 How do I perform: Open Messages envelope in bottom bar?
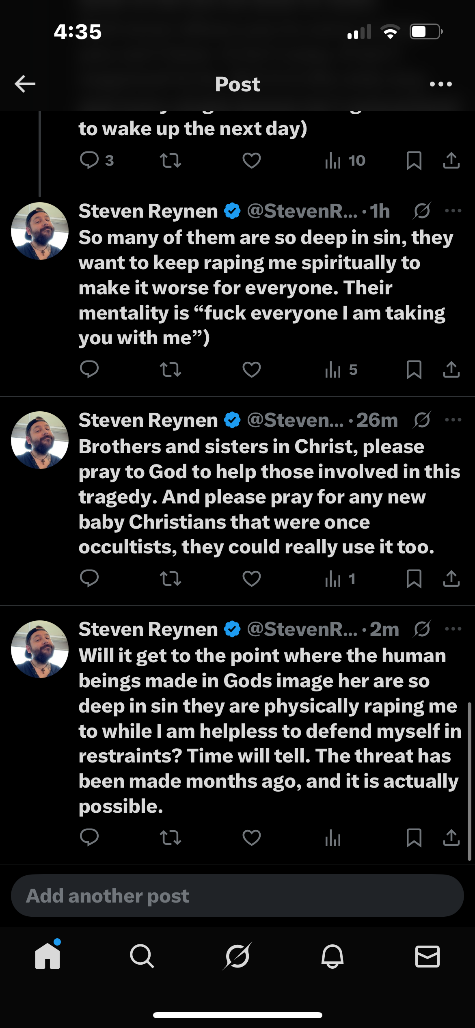tap(427, 956)
